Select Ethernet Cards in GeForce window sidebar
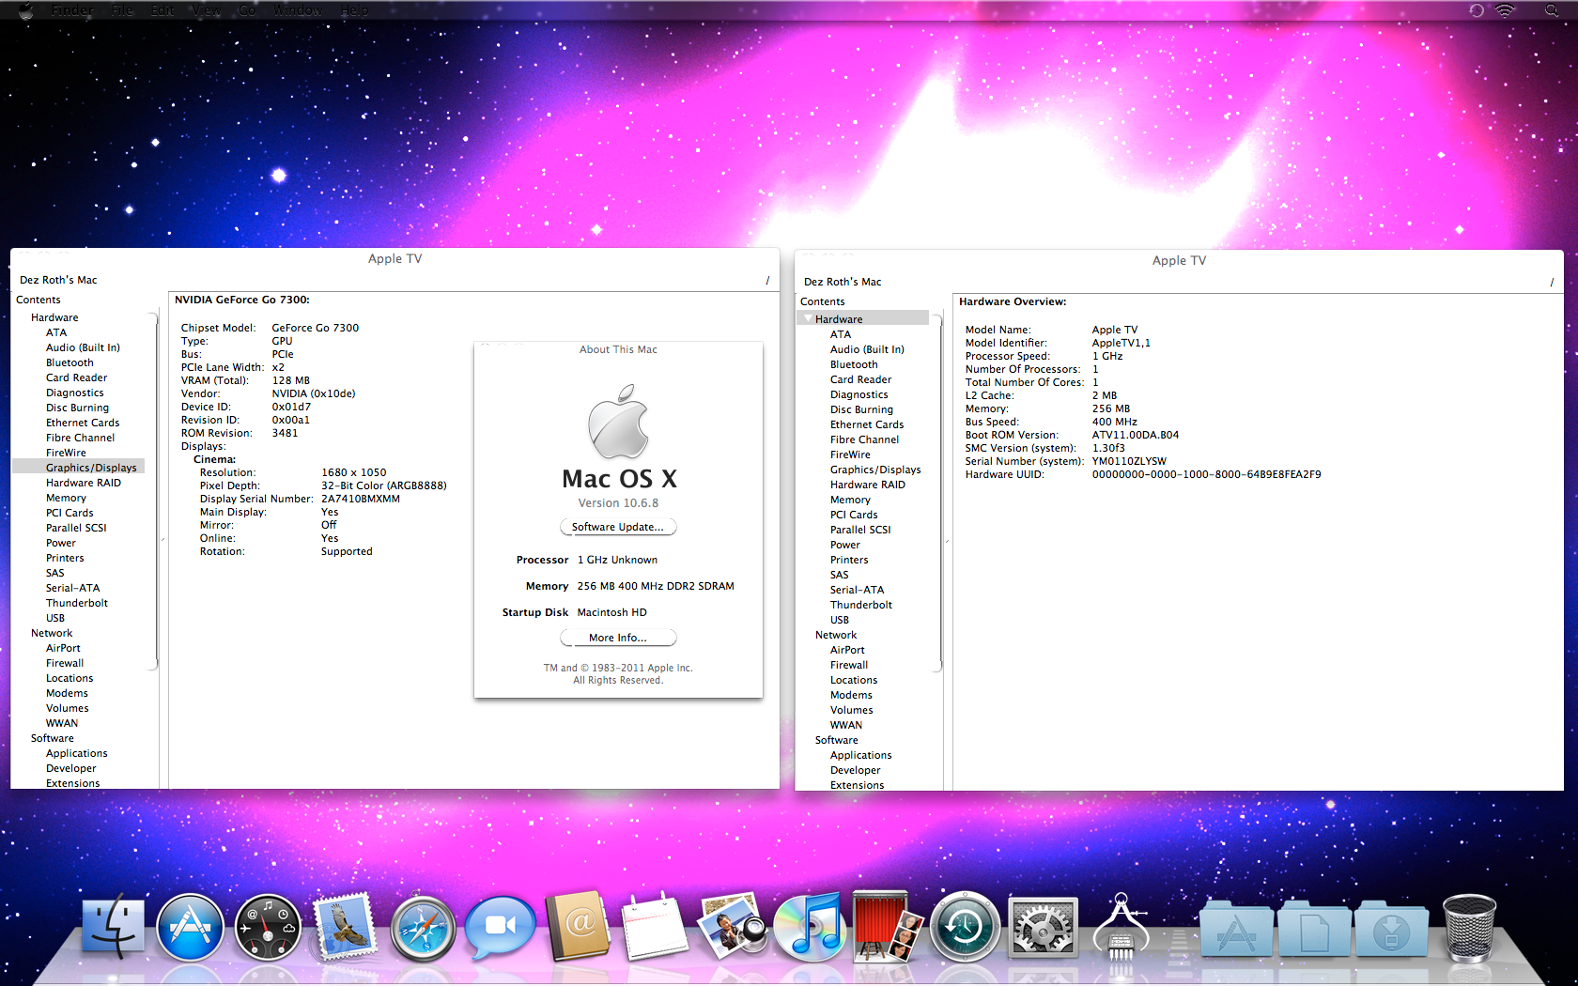Image resolution: width=1578 pixels, height=986 pixels. click(x=83, y=423)
